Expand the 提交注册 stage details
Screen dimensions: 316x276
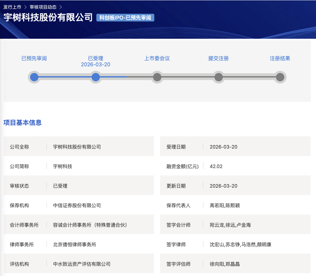click(218, 58)
